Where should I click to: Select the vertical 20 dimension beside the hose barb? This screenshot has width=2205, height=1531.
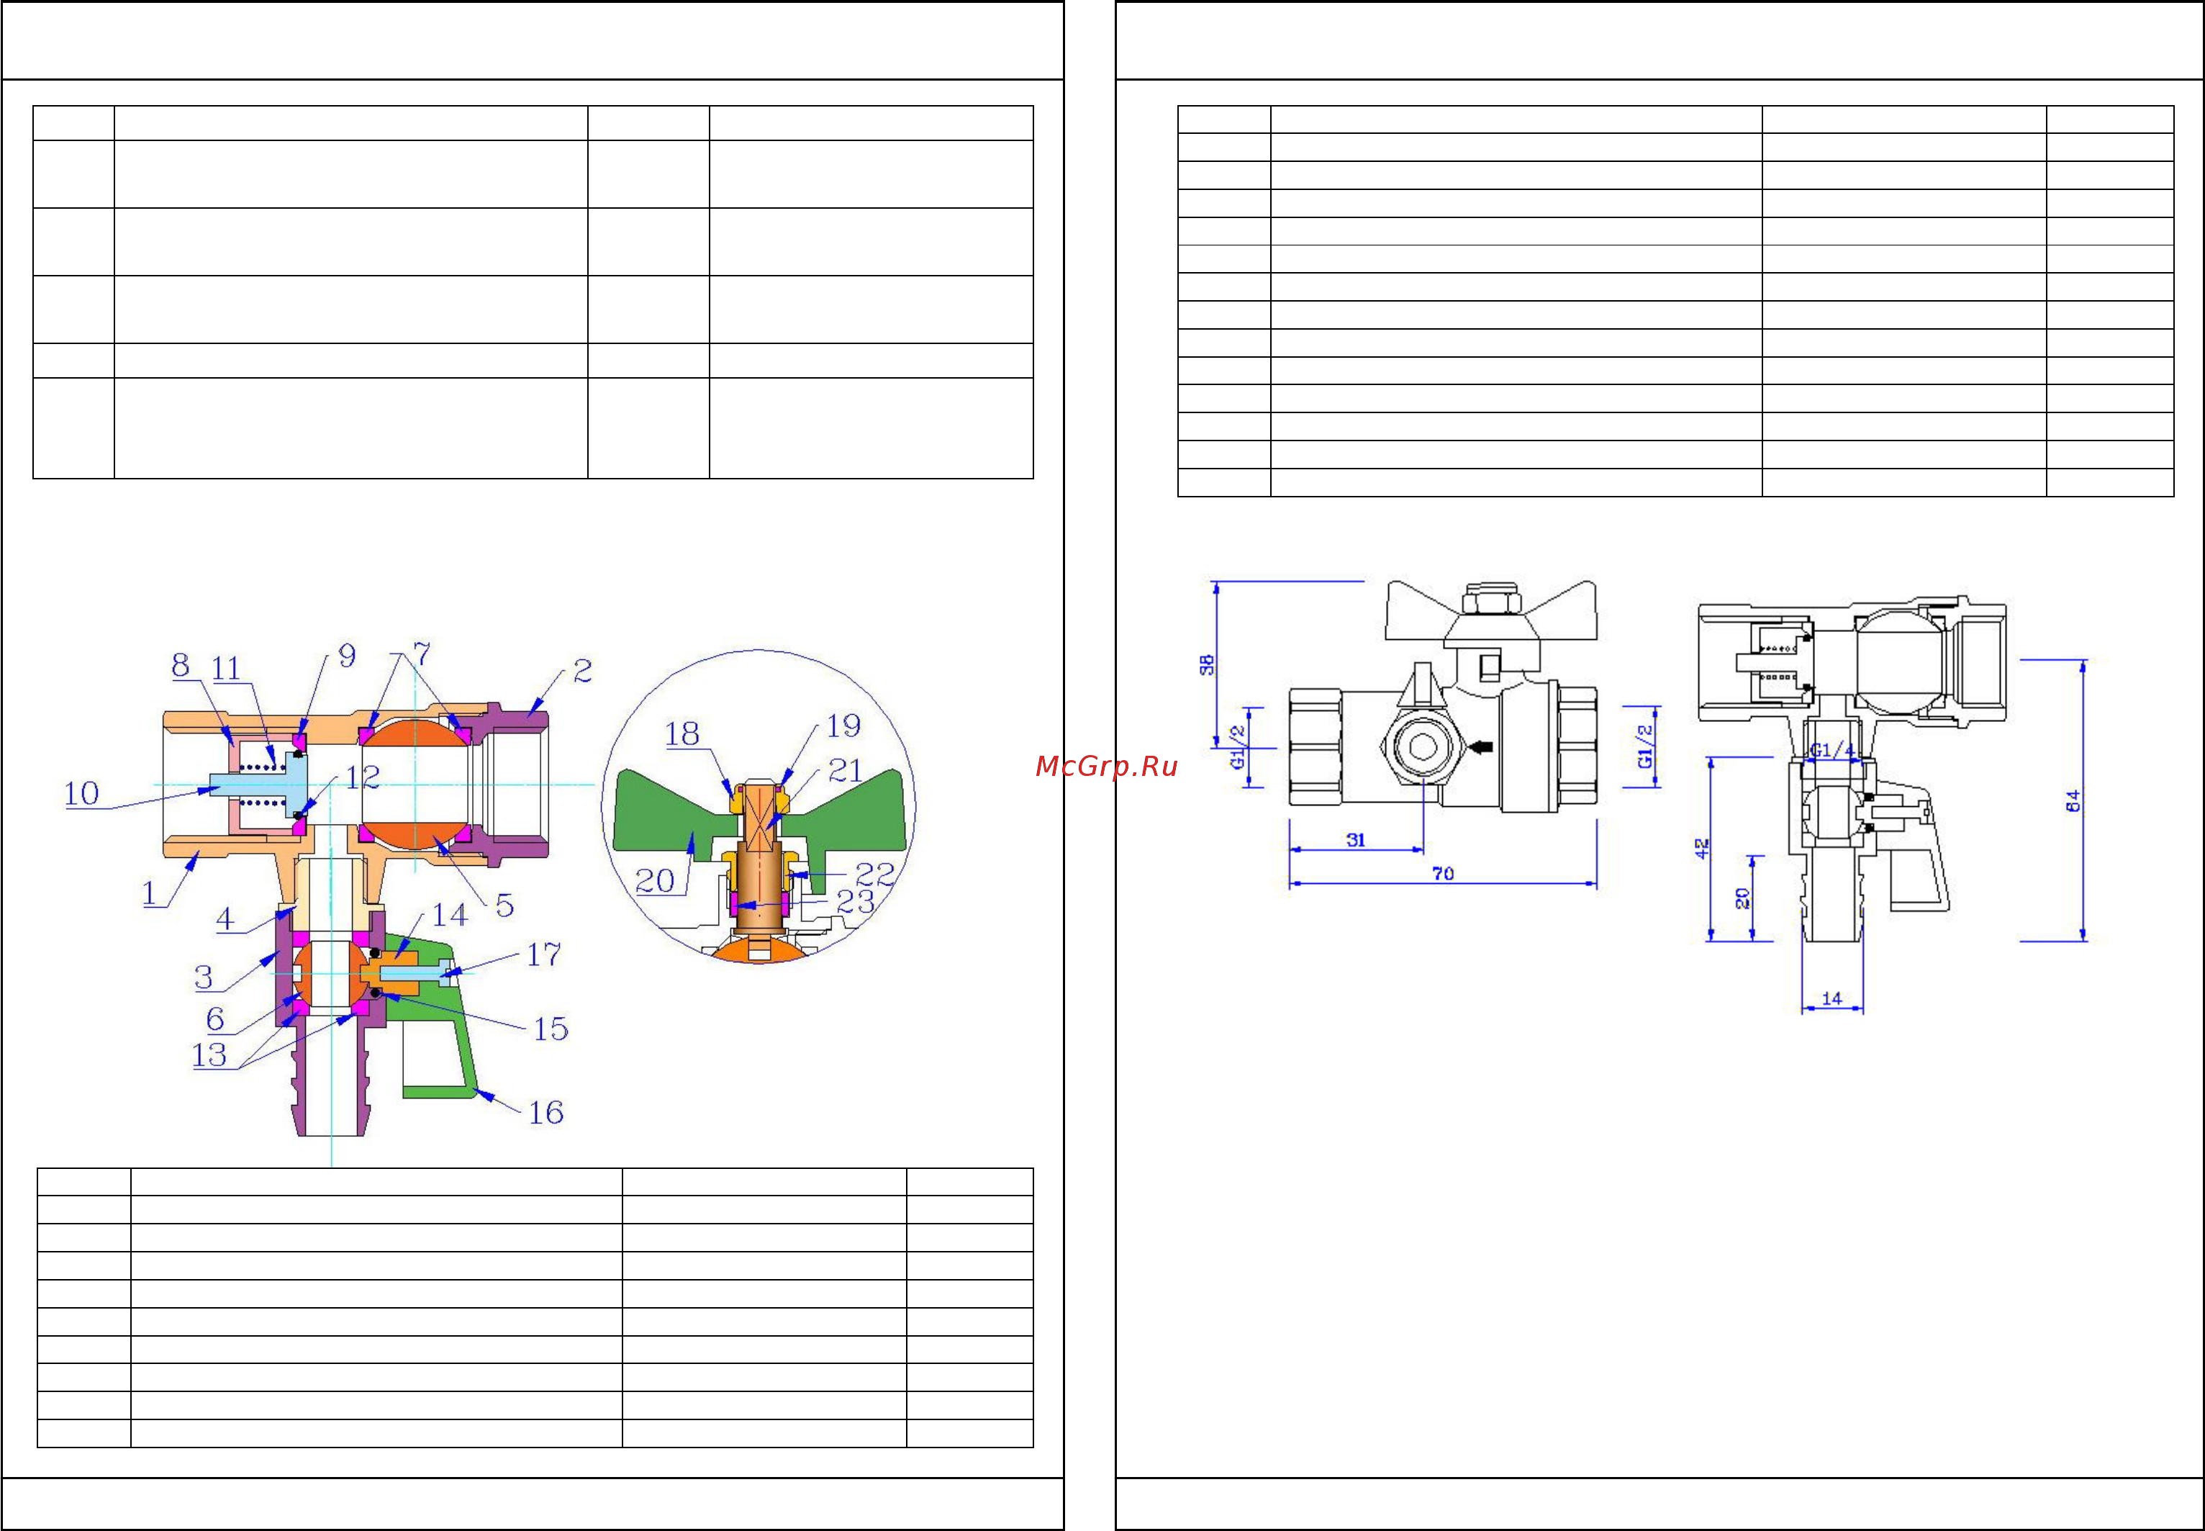point(1743,899)
